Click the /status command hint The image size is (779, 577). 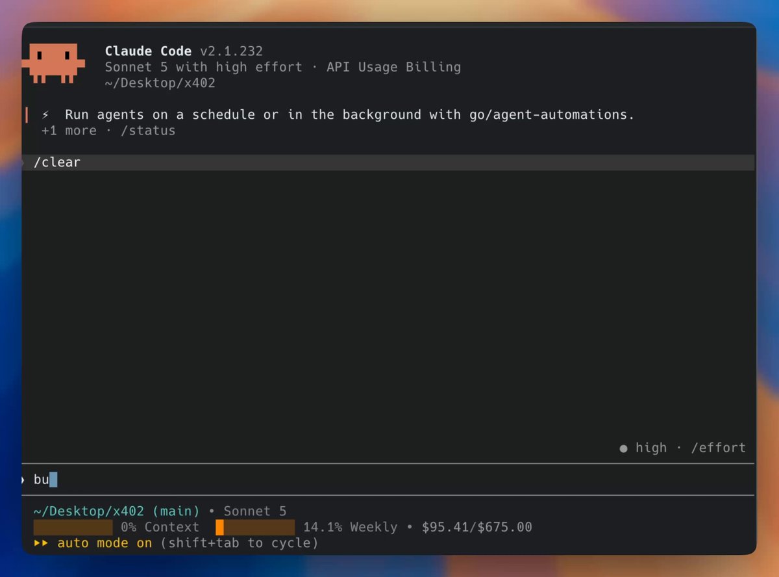pos(148,131)
